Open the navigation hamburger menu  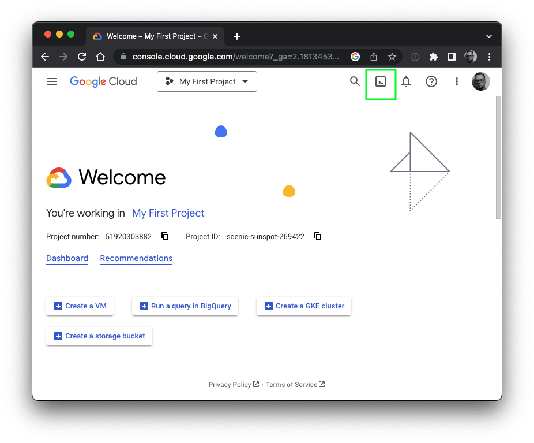(52, 81)
